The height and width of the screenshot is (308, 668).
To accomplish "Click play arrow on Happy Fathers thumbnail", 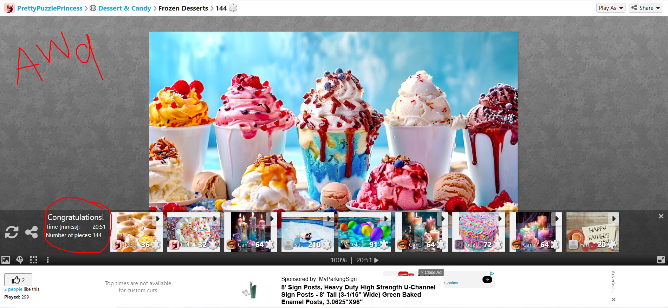I will [614, 219].
